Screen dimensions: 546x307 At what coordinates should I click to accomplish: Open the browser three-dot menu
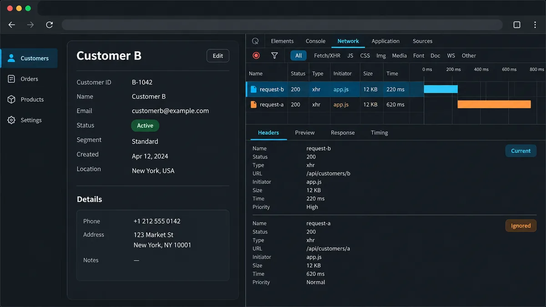pos(535,25)
